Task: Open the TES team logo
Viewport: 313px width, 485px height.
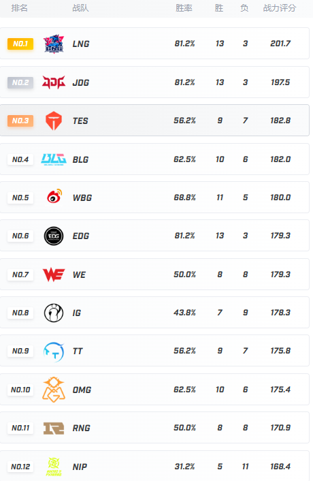Action: click(54, 121)
